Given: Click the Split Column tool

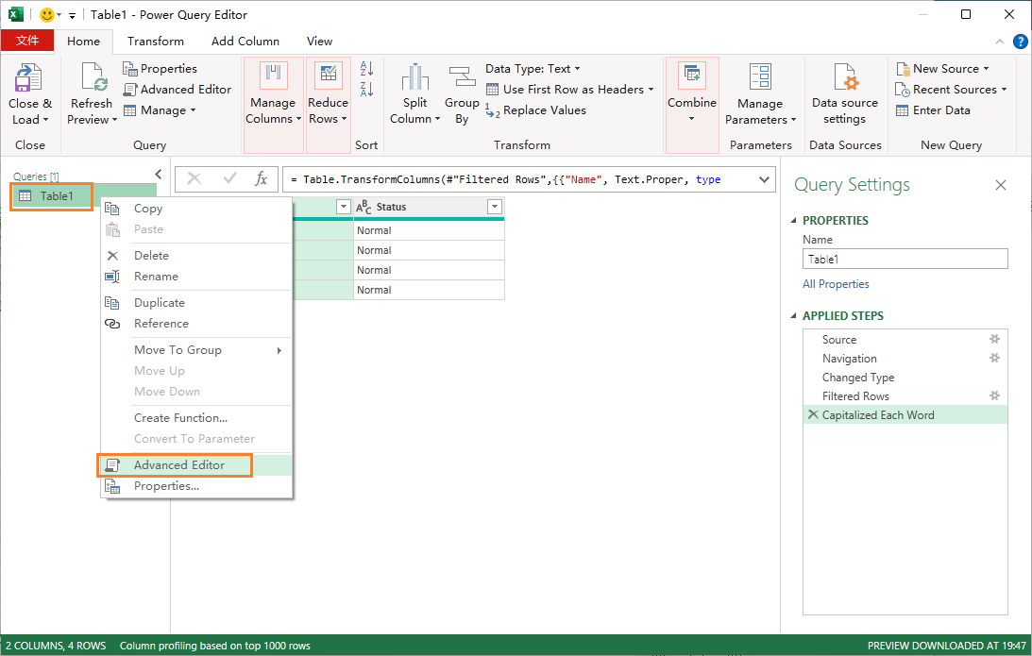Looking at the screenshot, I should (414, 93).
